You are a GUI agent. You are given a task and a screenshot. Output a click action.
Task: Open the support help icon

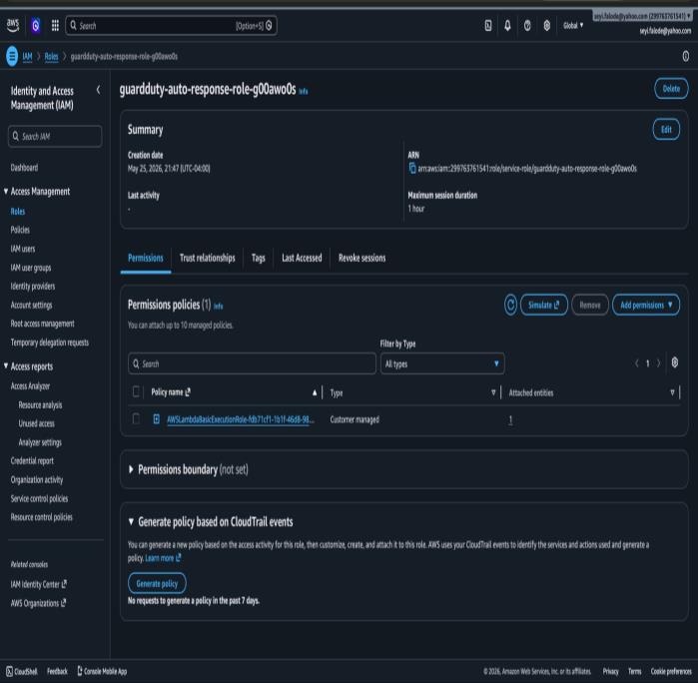(527, 25)
